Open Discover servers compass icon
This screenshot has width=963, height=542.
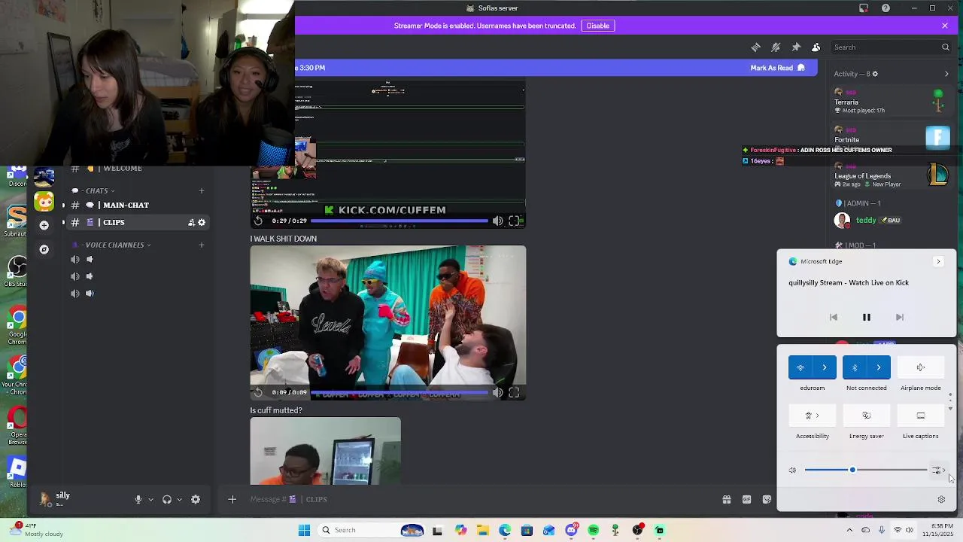point(44,249)
